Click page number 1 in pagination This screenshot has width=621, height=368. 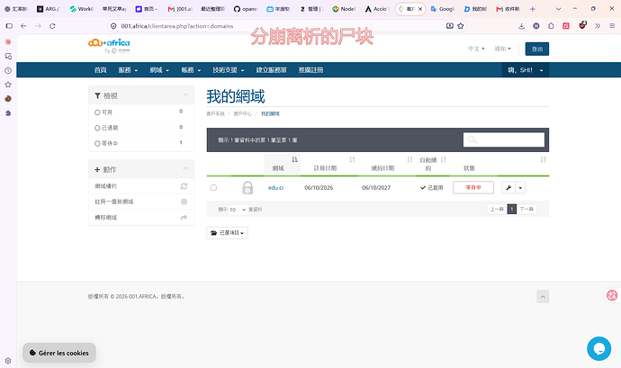click(x=512, y=209)
